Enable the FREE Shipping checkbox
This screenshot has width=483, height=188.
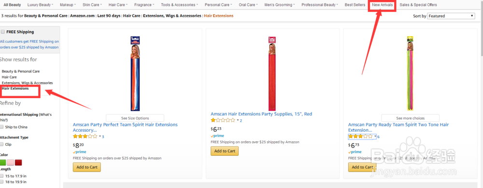(x=3, y=32)
